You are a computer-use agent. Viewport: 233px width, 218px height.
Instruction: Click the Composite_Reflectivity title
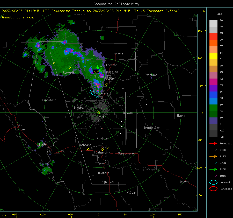pyautogui.click(x=116, y=4)
